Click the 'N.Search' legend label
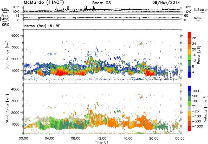The width and height of the screenshot is (208, 144). coord(201,10)
